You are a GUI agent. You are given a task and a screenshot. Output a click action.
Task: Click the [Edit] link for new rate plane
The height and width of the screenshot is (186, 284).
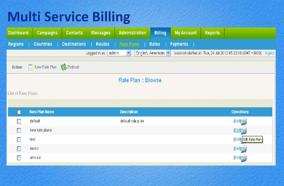coord(237,130)
